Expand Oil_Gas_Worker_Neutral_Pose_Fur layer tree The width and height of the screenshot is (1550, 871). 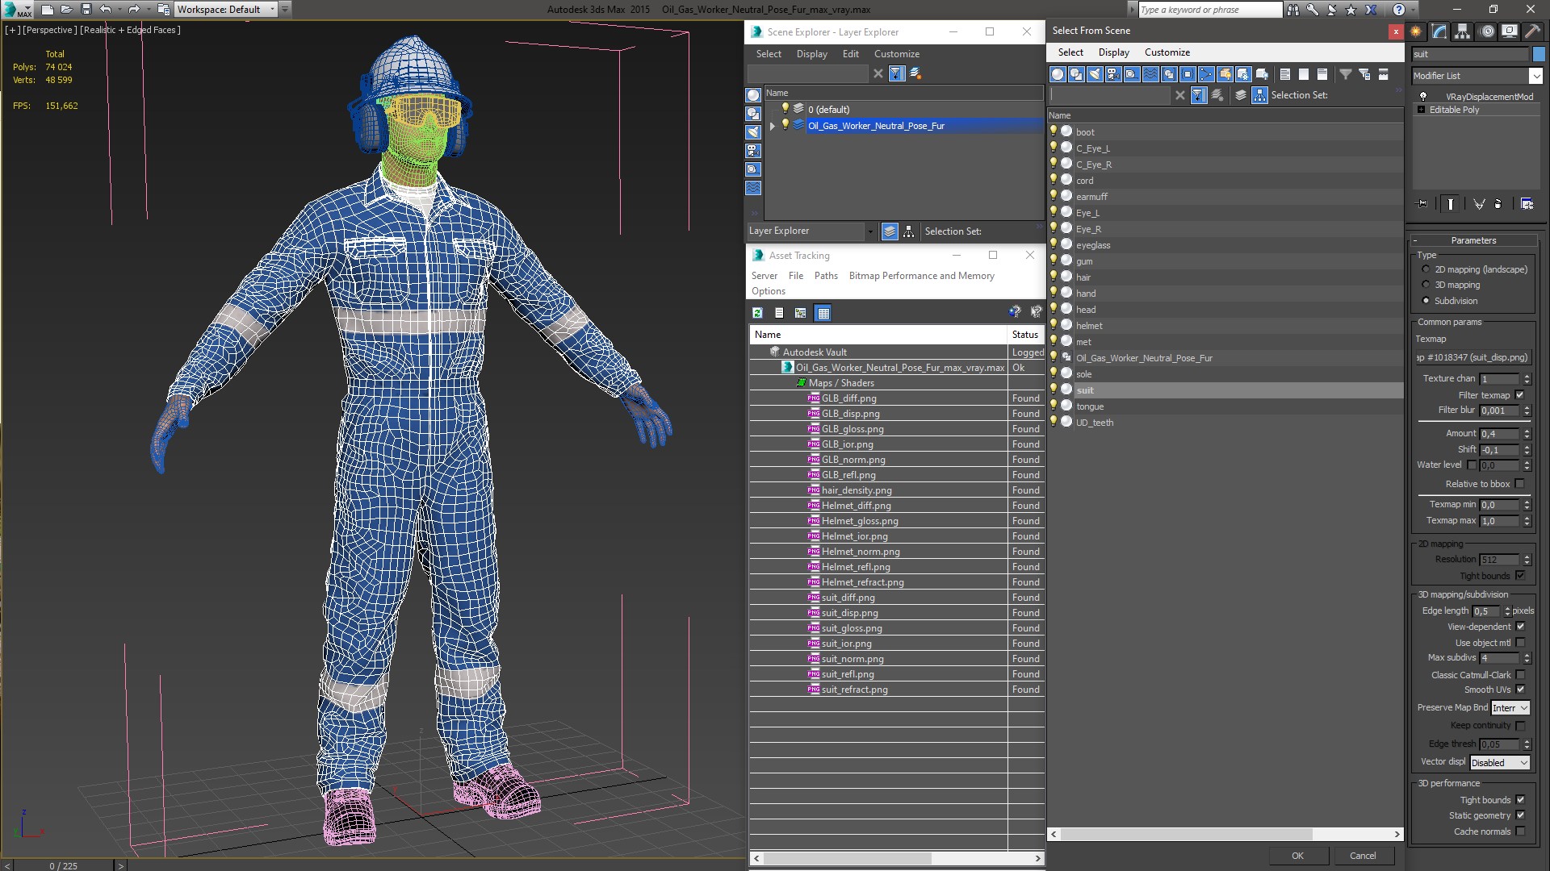click(773, 126)
